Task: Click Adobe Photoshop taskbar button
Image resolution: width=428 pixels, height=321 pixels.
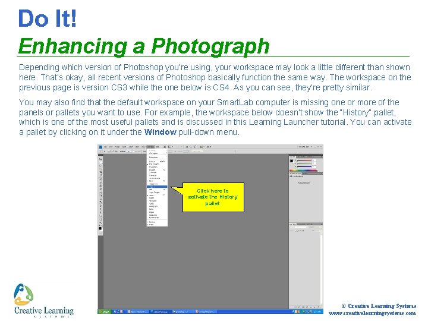Action: [160, 311]
